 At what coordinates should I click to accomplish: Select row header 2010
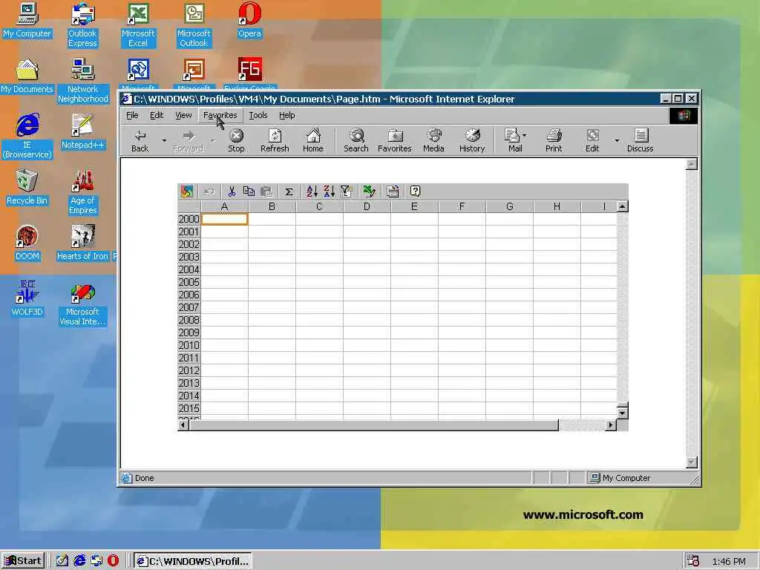(x=189, y=345)
